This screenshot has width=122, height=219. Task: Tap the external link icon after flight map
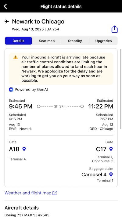click(55, 193)
